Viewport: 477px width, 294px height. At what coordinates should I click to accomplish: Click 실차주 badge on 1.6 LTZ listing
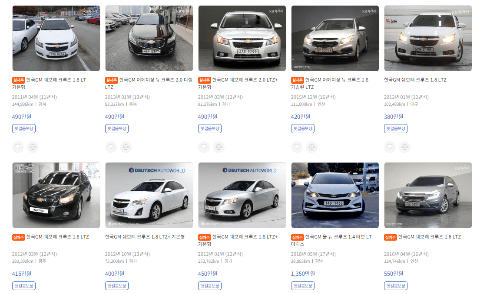391,237
